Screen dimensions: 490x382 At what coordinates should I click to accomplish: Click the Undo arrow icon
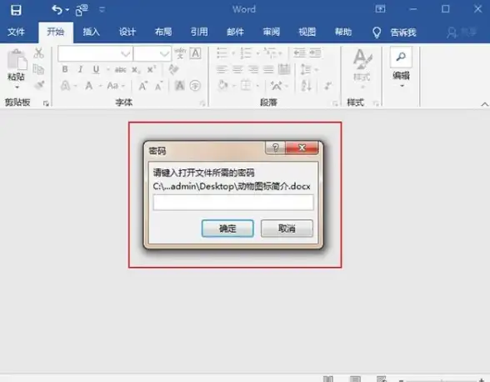(57, 10)
